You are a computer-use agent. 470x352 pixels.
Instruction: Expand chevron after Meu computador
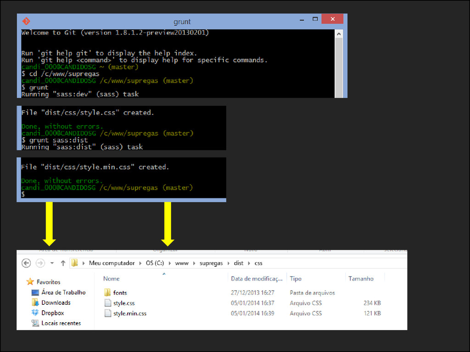[140, 263]
